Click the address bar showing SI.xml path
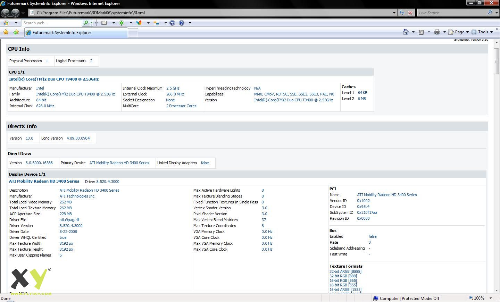This screenshot has height=302, width=500. click(212, 13)
